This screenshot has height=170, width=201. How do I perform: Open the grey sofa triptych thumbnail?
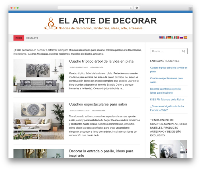[39, 76]
